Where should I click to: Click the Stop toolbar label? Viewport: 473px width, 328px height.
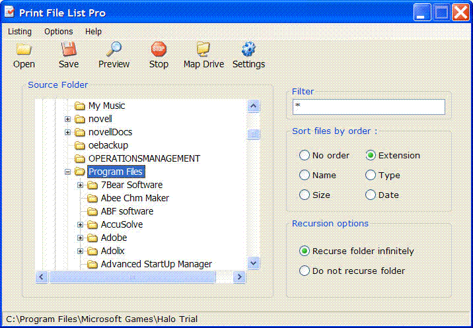(159, 64)
